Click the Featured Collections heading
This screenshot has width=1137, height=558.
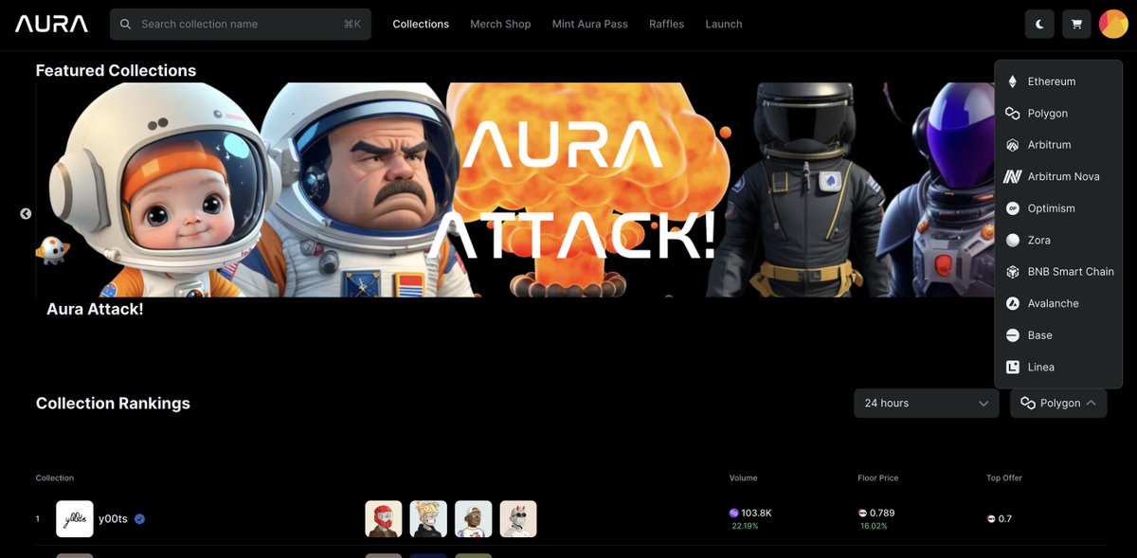point(116,71)
